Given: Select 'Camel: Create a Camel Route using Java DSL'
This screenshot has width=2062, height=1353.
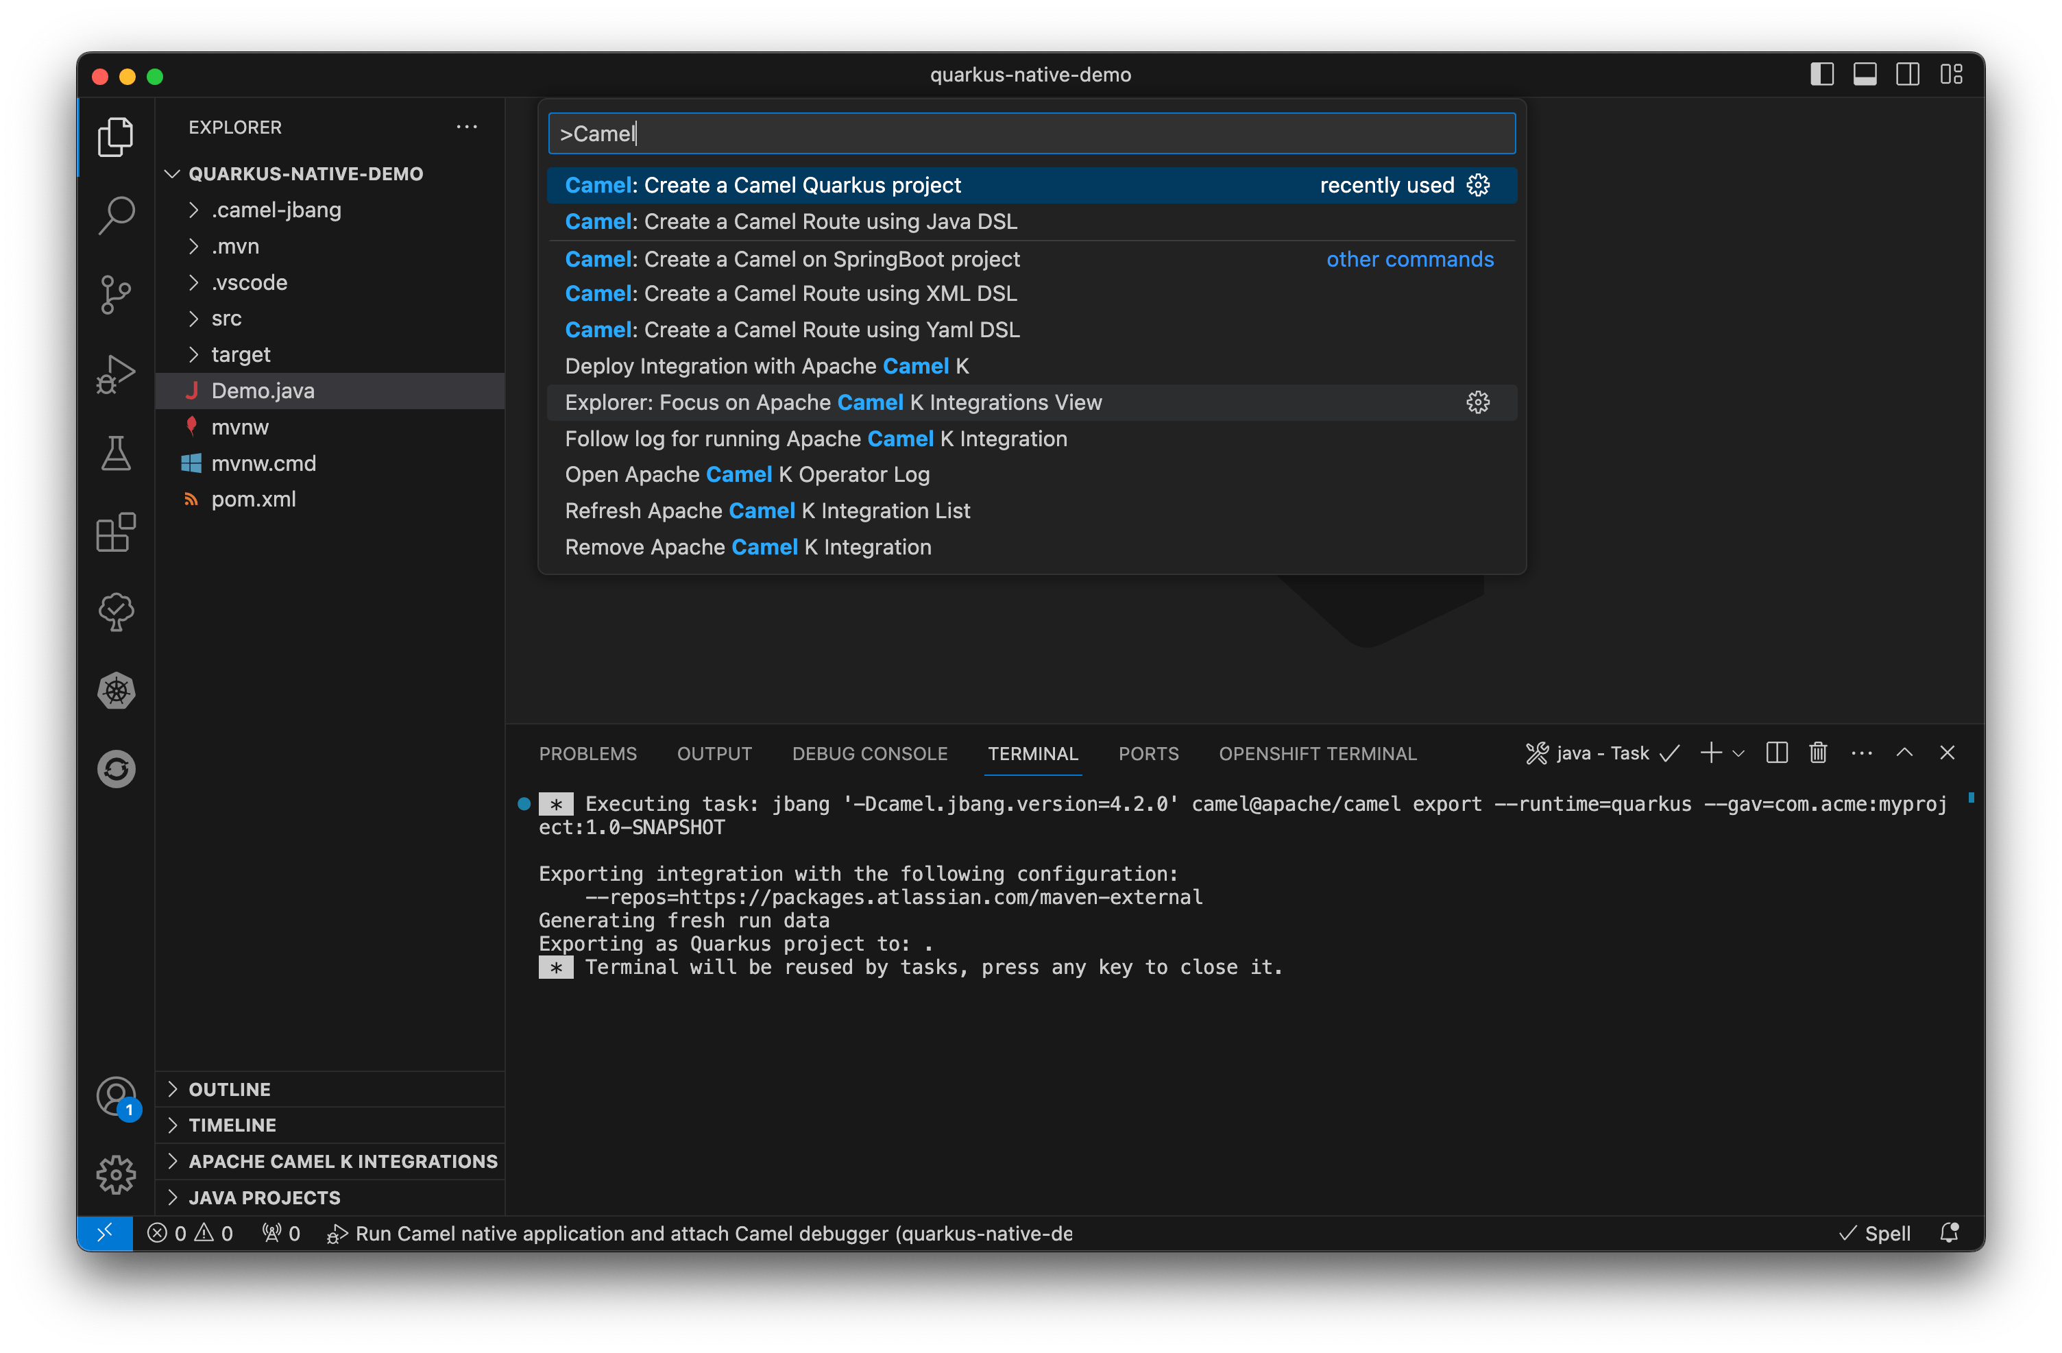Looking at the screenshot, I should point(789,222).
